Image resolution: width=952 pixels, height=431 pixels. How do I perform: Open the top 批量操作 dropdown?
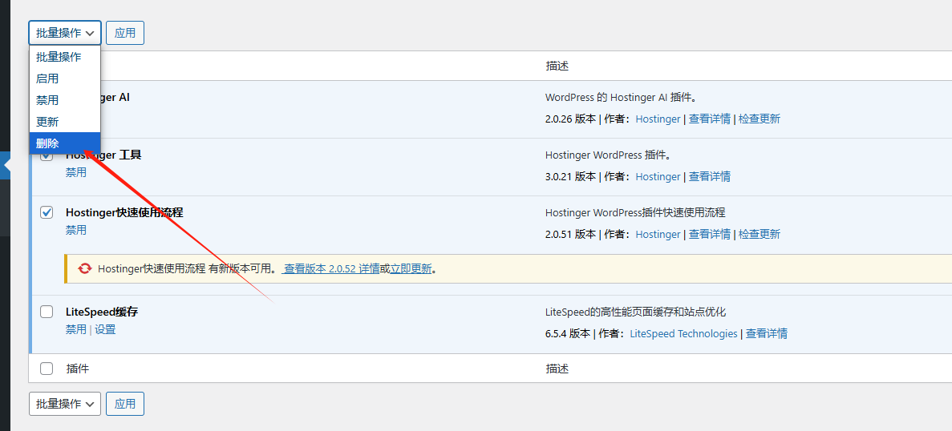[65, 33]
